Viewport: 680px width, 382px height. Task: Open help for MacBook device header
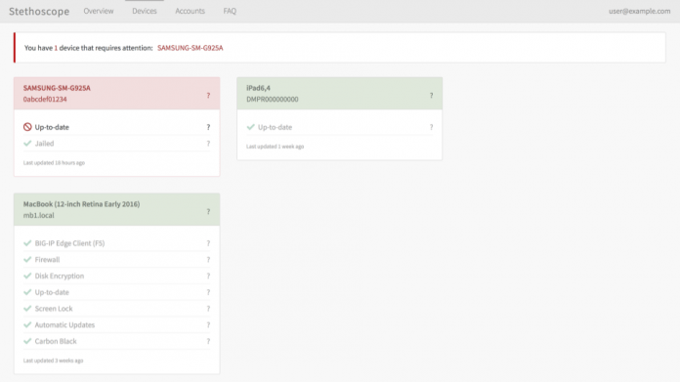click(208, 212)
